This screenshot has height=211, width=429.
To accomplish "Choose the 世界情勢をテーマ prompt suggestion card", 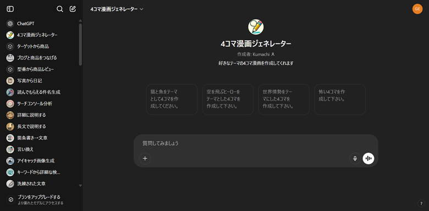I will (x=284, y=99).
